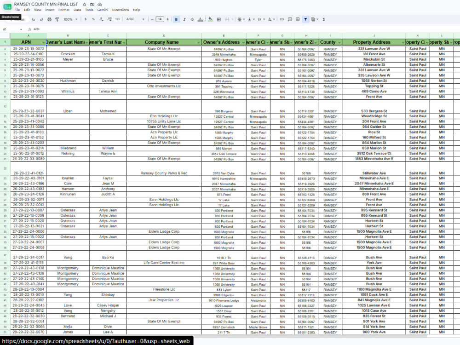Format as percent
This screenshot has width=460, height=345.
pyautogui.click(x=93, y=19)
